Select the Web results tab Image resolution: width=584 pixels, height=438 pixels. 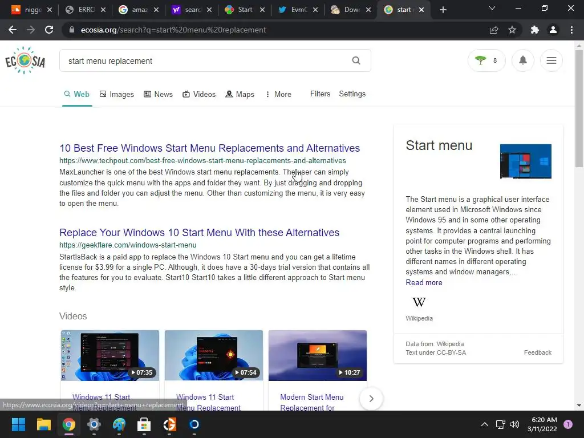coord(77,94)
